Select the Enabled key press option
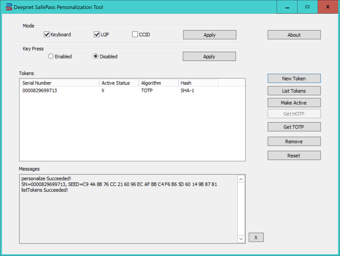Screen dimensions: 340x256 coord(51,56)
